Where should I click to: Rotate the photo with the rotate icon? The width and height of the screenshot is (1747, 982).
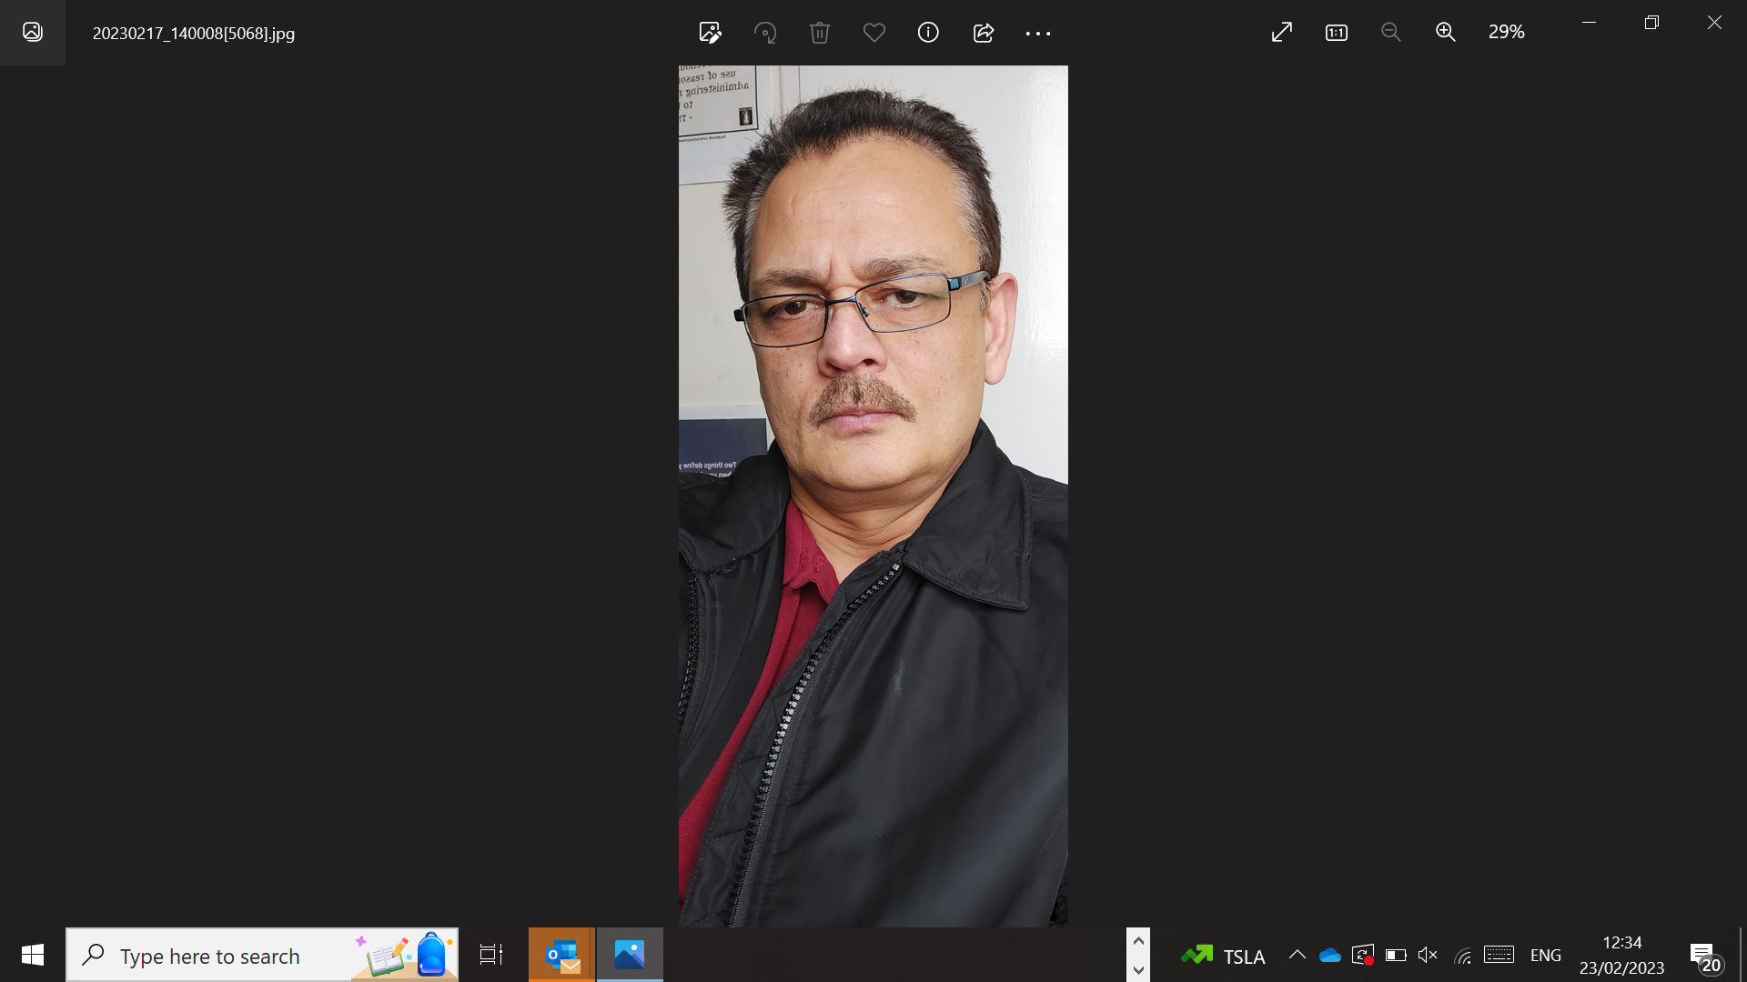pyautogui.click(x=765, y=33)
